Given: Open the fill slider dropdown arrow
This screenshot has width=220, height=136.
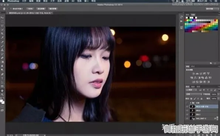Looking at the screenshot, I should [218, 99].
